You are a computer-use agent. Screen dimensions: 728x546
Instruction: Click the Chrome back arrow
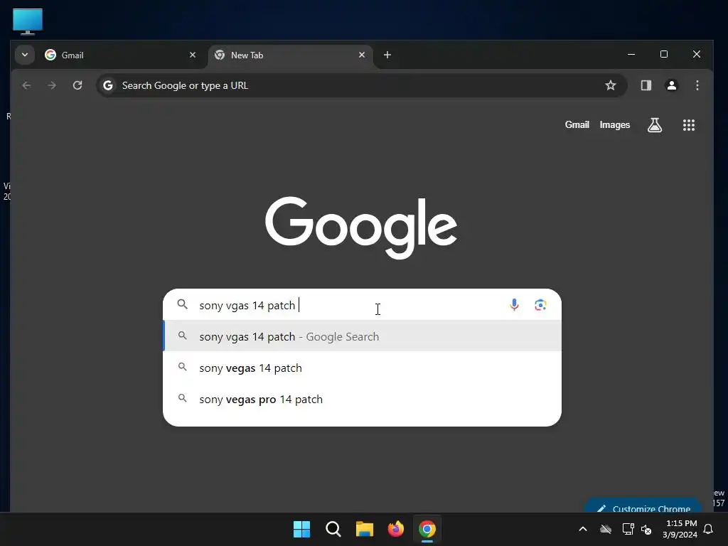point(26,85)
